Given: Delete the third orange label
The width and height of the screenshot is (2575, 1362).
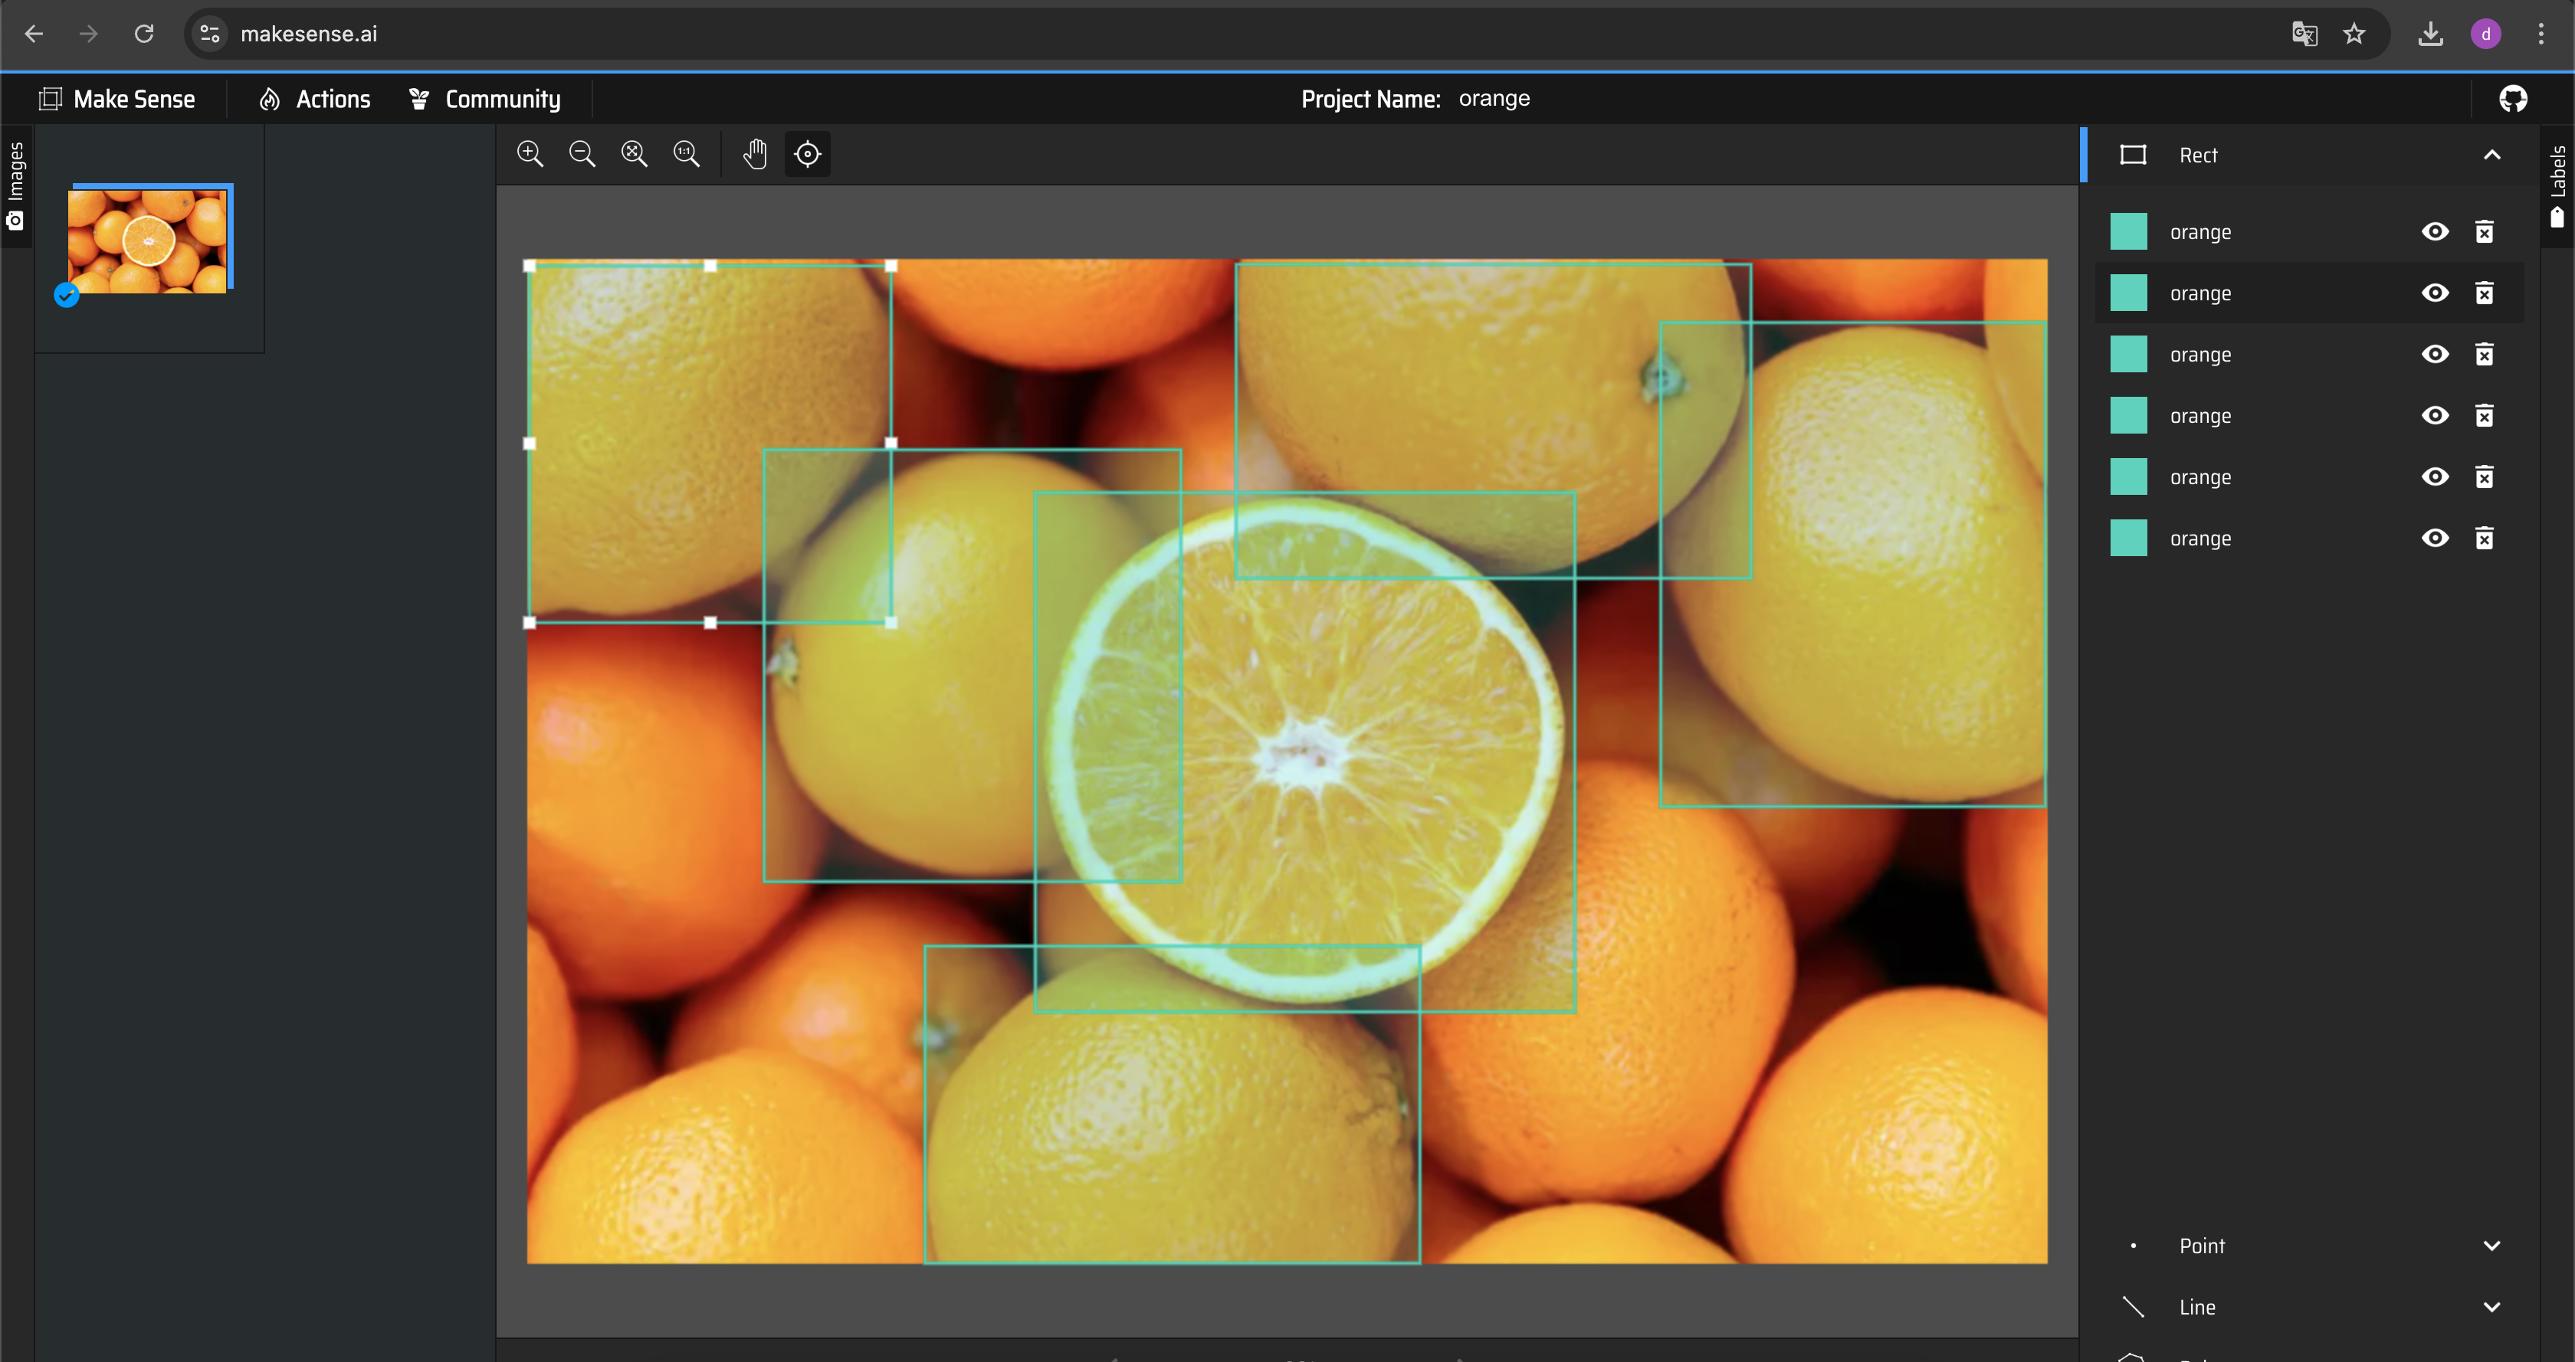Looking at the screenshot, I should click(2484, 354).
